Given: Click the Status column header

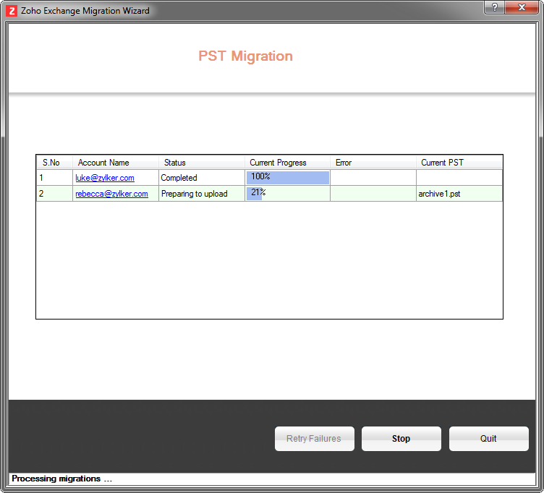Looking at the screenshot, I should [x=175, y=163].
